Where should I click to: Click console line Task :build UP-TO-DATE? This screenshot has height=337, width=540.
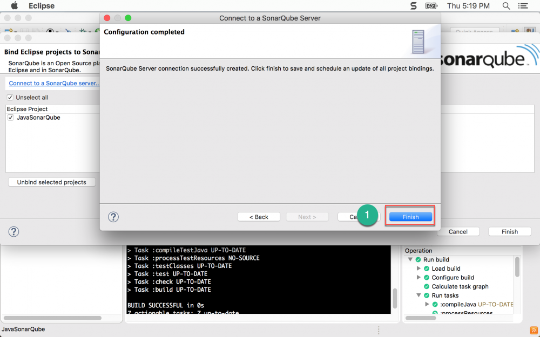point(169,290)
